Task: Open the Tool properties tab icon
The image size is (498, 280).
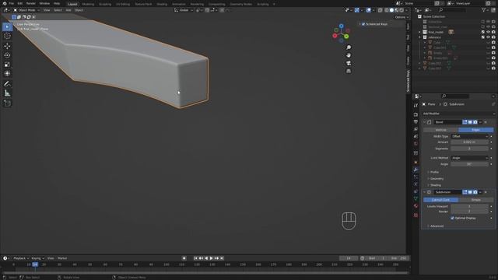Action: (416, 106)
